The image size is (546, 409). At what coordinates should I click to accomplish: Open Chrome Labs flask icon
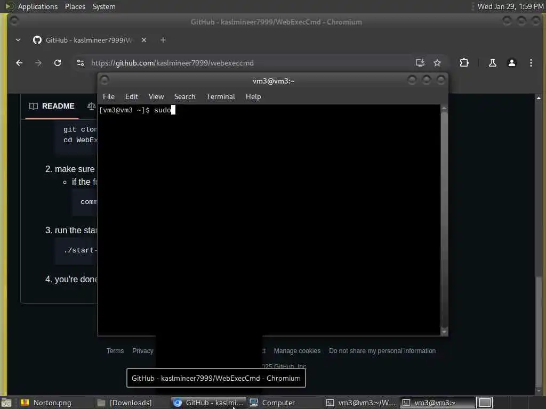pyautogui.click(x=492, y=63)
